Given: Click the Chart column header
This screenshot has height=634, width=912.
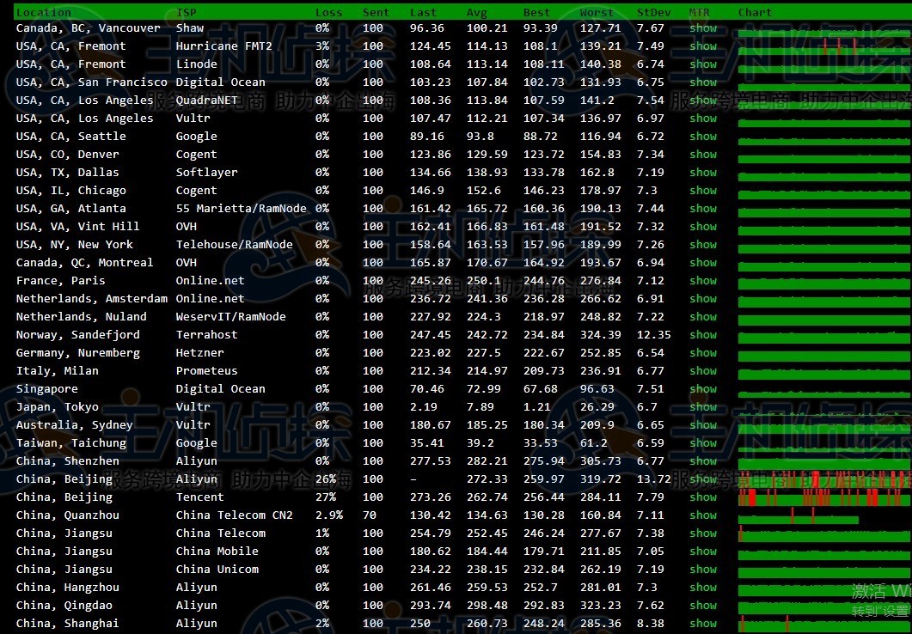Looking at the screenshot, I should (x=755, y=13).
